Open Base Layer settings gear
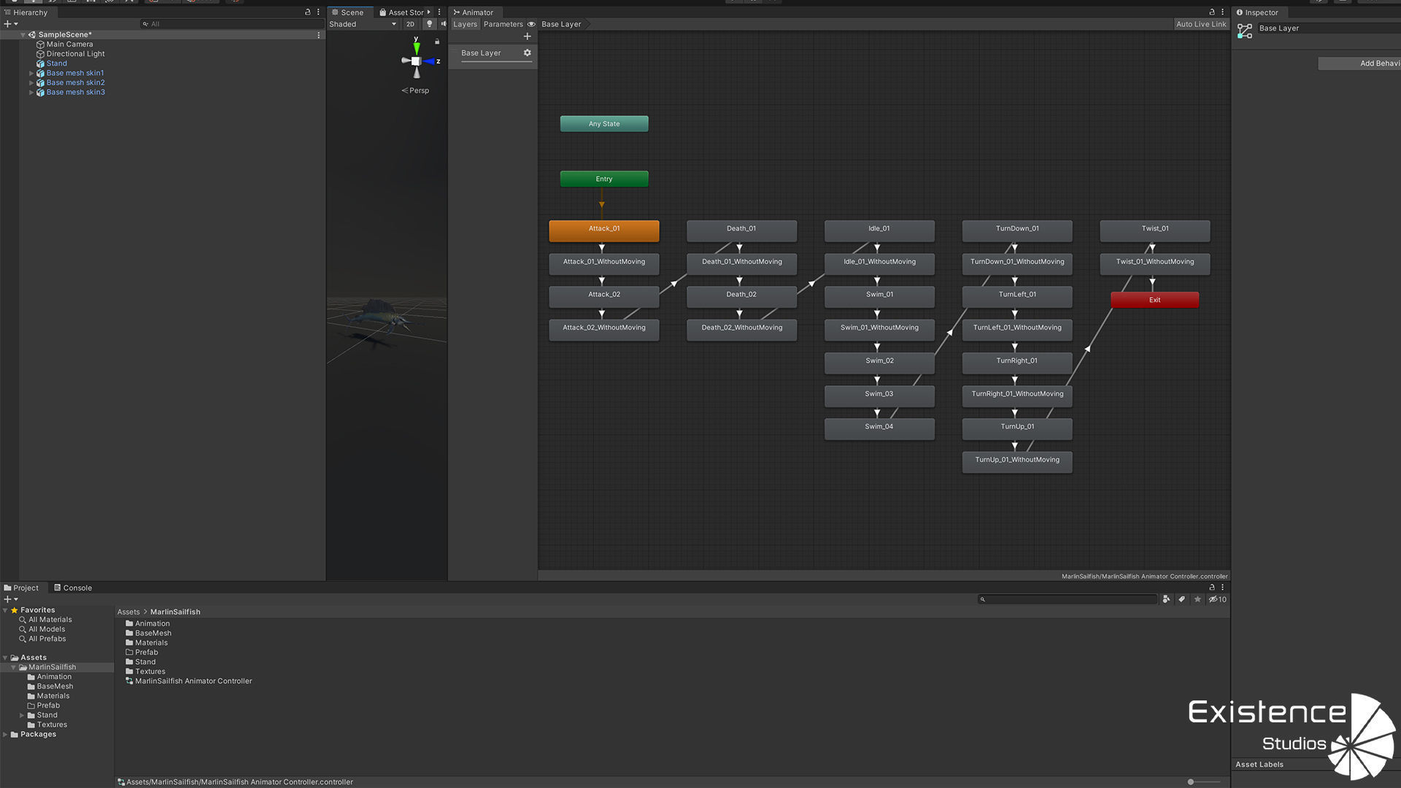This screenshot has height=788, width=1401. pyautogui.click(x=527, y=53)
